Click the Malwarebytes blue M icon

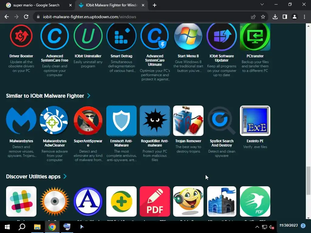coord(21,121)
